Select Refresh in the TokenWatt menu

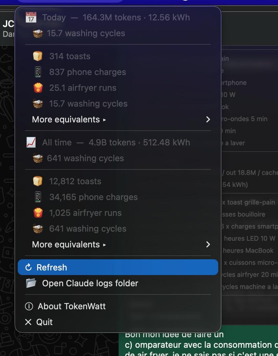click(118, 267)
